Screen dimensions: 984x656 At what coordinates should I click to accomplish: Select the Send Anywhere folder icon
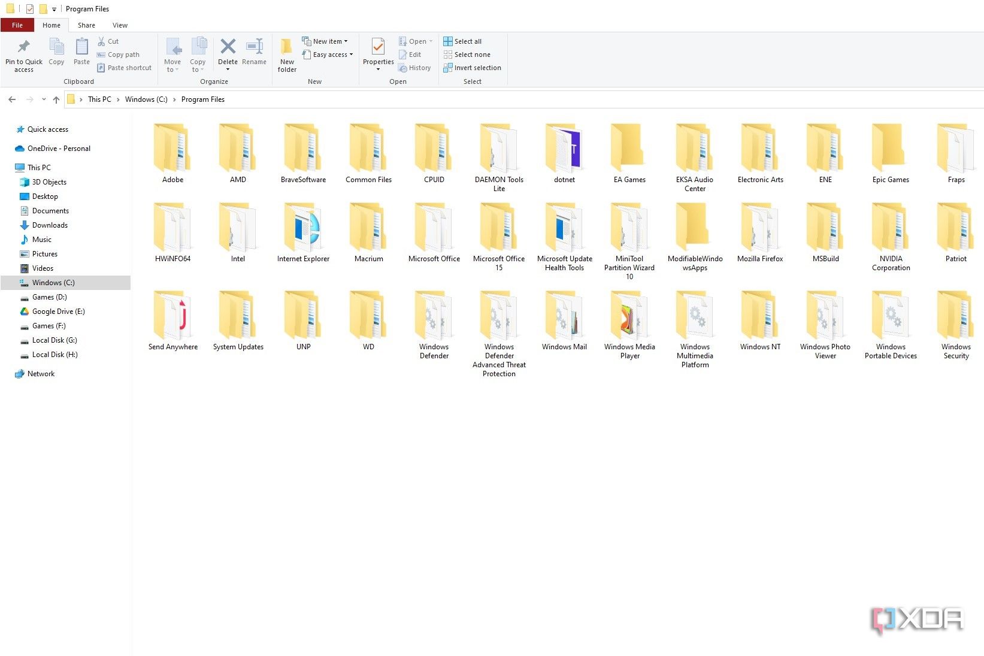[x=173, y=315]
